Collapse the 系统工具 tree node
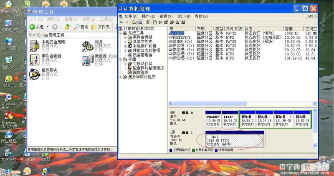 point(121,33)
